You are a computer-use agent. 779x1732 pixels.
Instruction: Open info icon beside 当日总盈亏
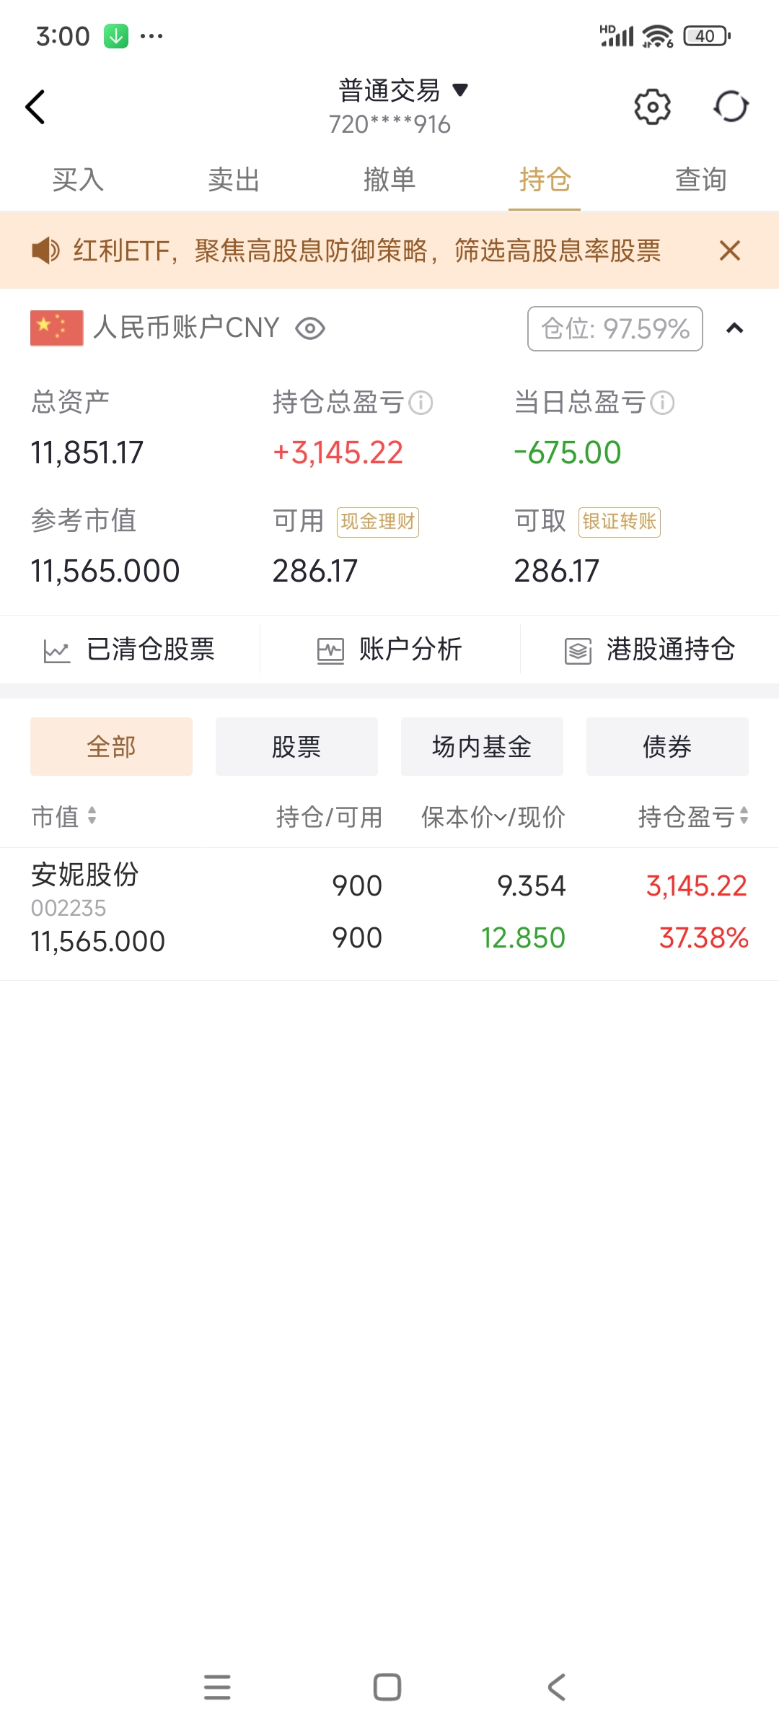point(662,403)
